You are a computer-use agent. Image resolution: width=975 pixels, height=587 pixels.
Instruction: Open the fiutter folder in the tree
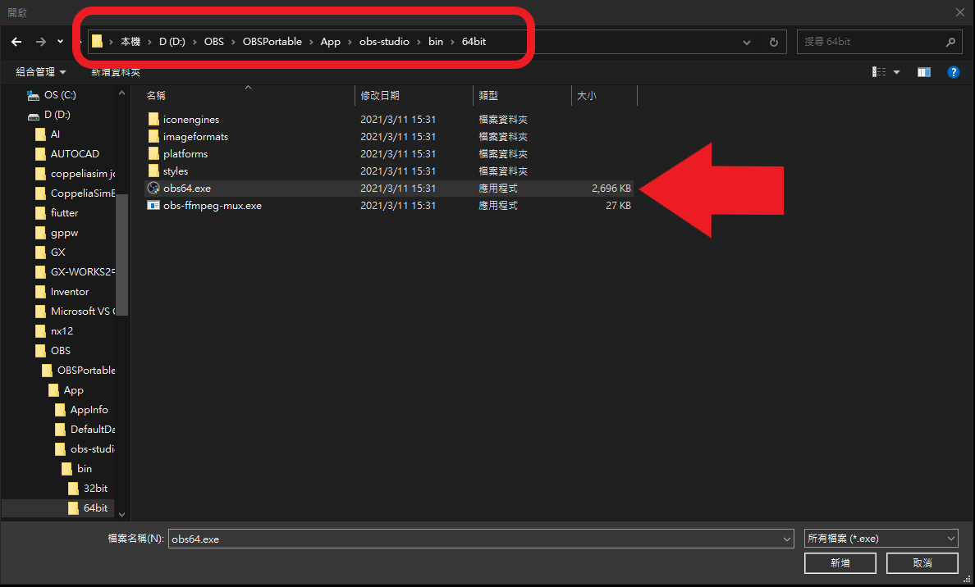64,213
